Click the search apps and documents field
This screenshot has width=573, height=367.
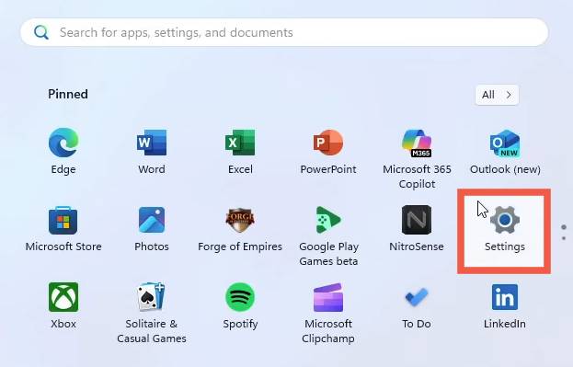(284, 32)
